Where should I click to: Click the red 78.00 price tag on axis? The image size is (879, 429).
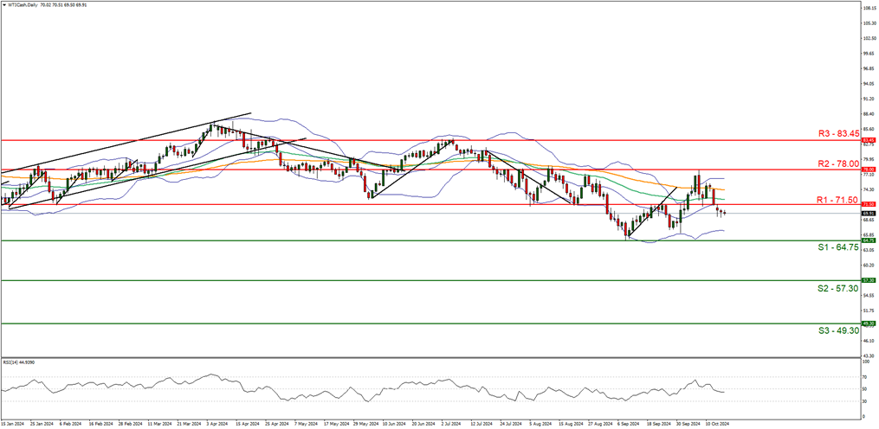(x=869, y=170)
